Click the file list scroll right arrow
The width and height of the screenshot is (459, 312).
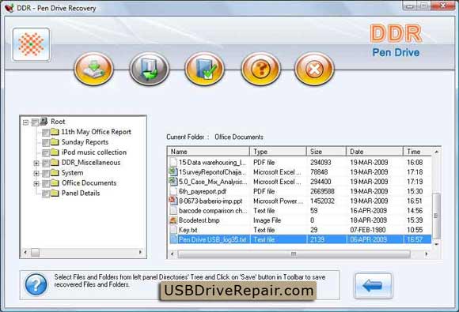coord(427,254)
